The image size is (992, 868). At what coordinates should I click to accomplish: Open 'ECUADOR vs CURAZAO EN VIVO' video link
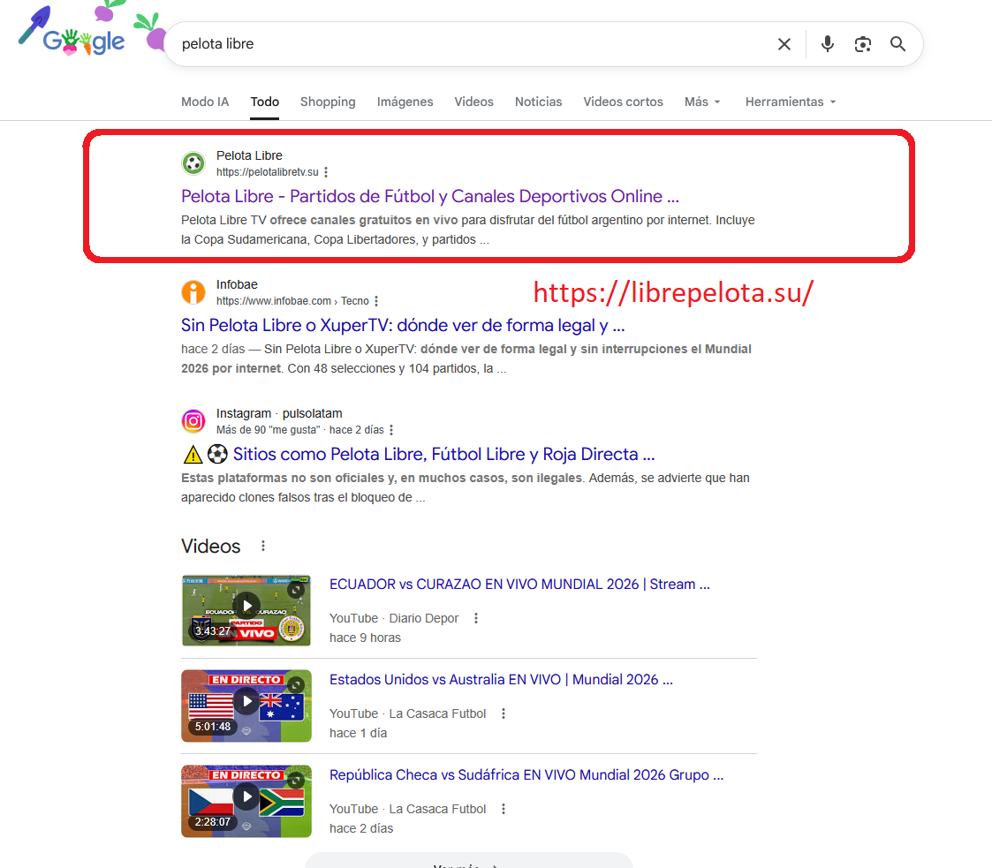click(x=519, y=585)
